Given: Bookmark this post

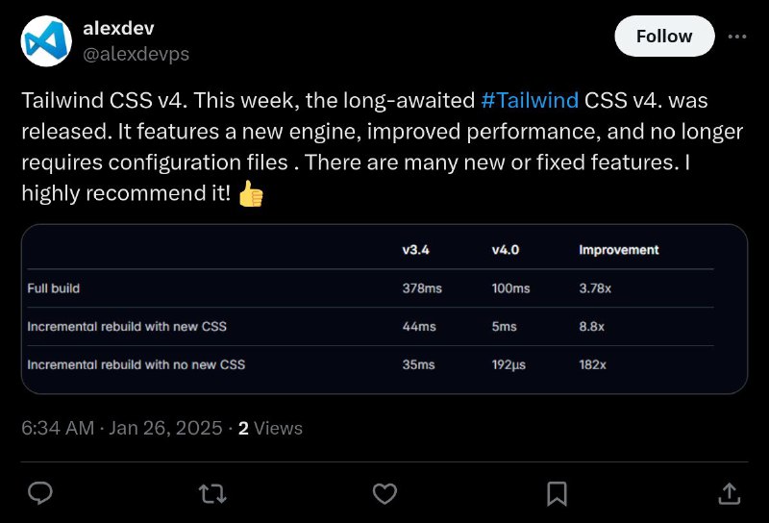Looking at the screenshot, I should pyautogui.click(x=558, y=494).
